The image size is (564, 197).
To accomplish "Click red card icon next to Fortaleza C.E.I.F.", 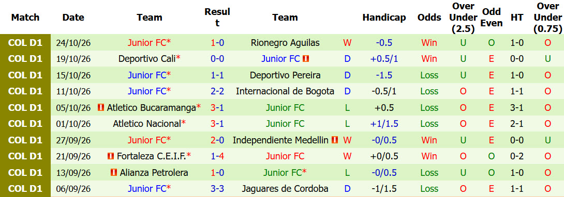I will (111, 156).
